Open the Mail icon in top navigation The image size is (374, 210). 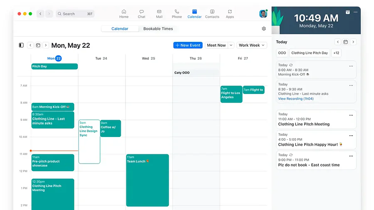pyautogui.click(x=159, y=14)
